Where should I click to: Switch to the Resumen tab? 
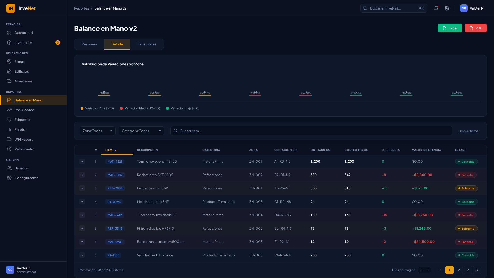[x=89, y=44]
